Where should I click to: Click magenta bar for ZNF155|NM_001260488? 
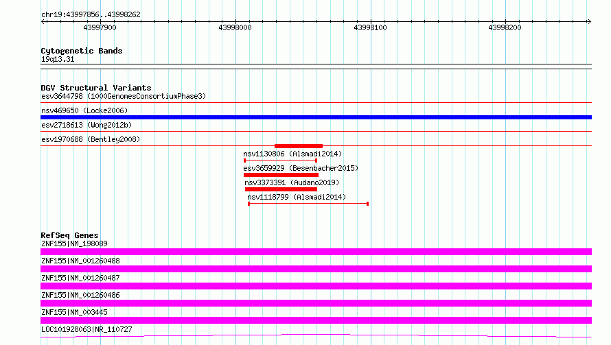pyautogui.click(x=316, y=269)
